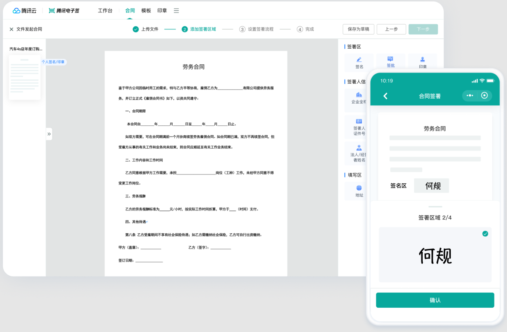Switch to the 合同 tab

130,11
